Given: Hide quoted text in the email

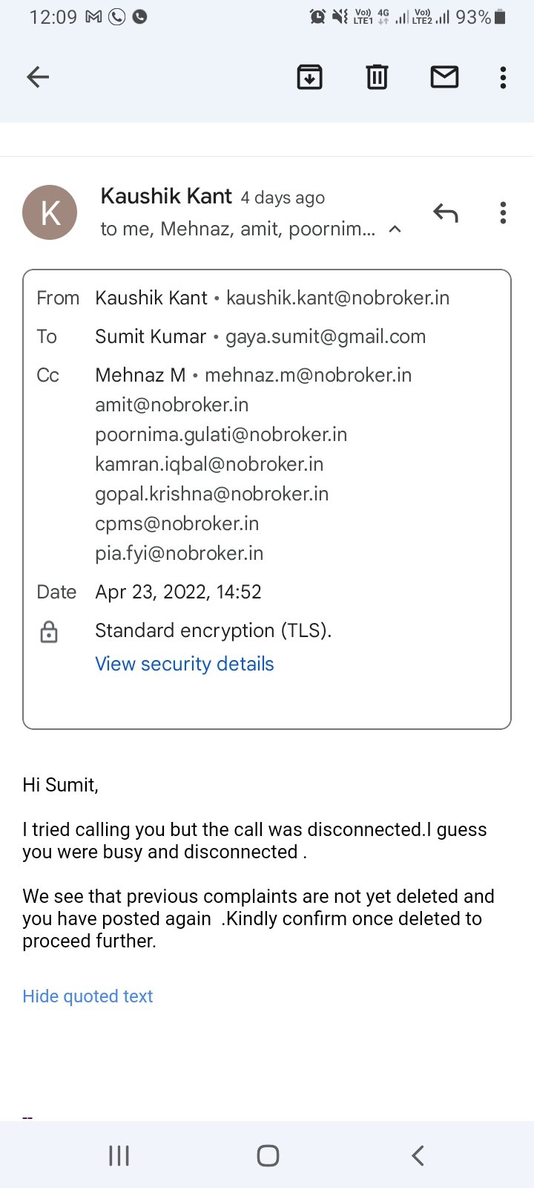Looking at the screenshot, I should [x=88, y=996].
